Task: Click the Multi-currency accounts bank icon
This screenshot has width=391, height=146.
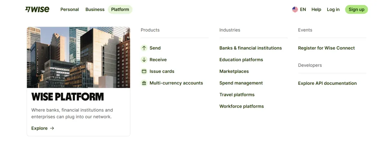Action: point(144,83)
